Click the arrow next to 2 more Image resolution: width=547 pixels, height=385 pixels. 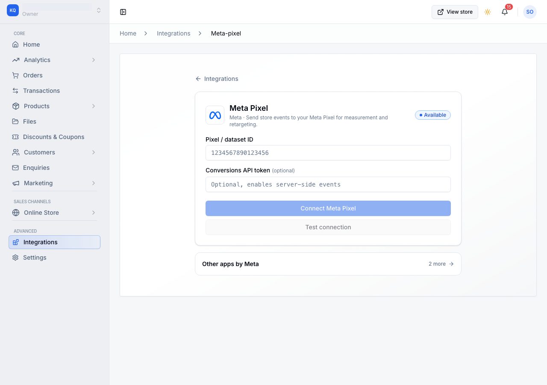[451, 264]
